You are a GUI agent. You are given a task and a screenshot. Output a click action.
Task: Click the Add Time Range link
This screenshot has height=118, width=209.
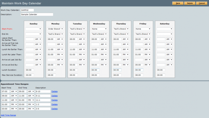(x=8, y=115)
